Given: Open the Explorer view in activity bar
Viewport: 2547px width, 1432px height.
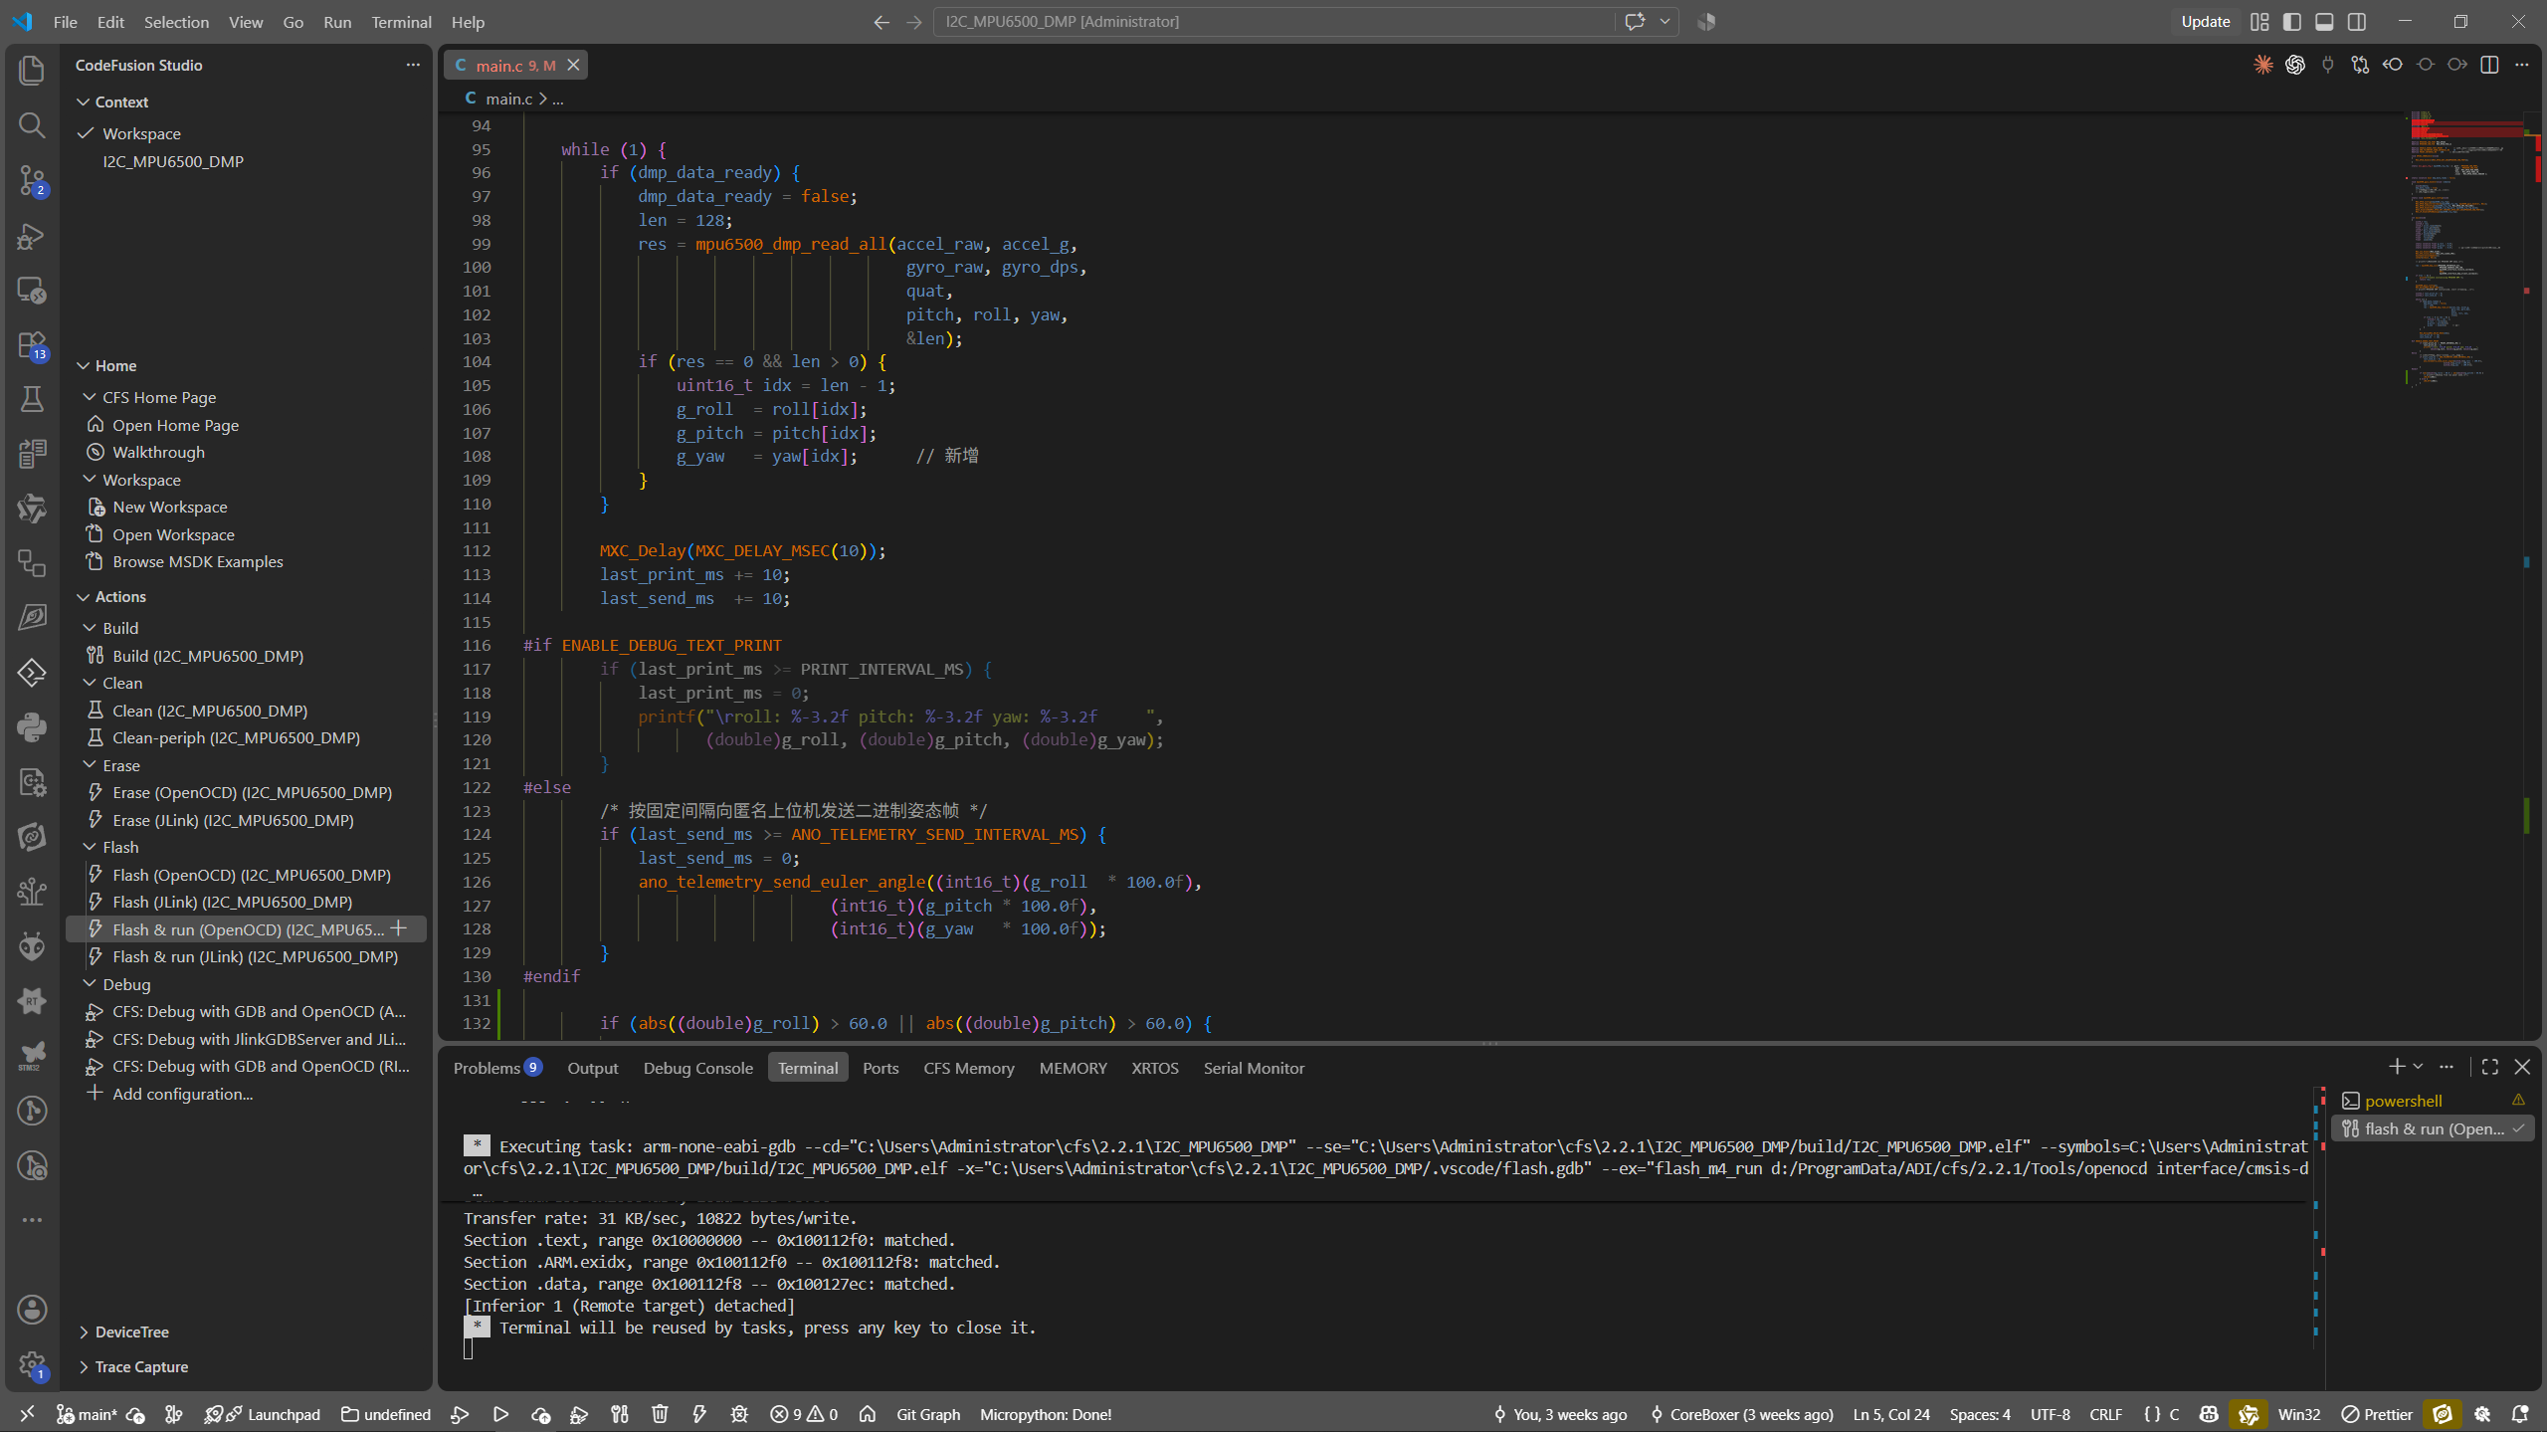Looking at the screenshot, I should tap(32, 70).
